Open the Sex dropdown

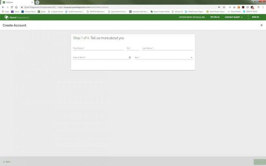pos(164,58)
